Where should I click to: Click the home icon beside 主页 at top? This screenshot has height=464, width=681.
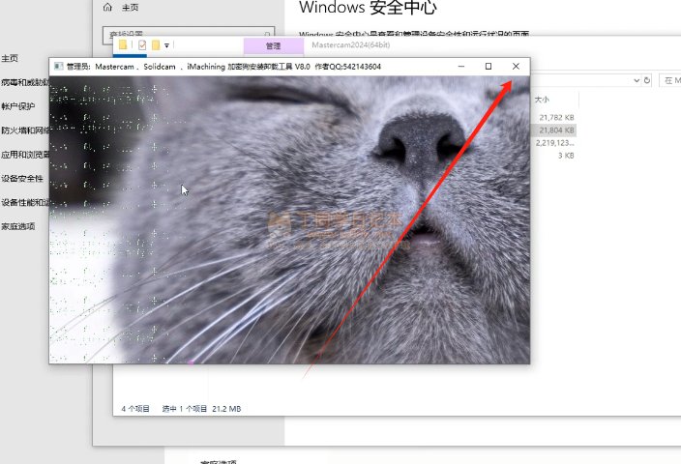(107, 8)
